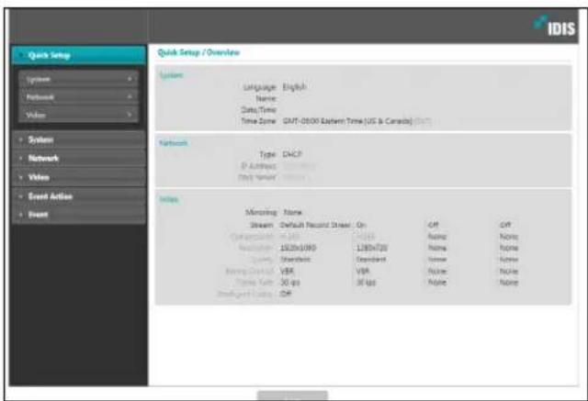The height and width of the screenshot is (401, 588).
Task: Expand the Event Action menu
Action: (x=79, y=196)
